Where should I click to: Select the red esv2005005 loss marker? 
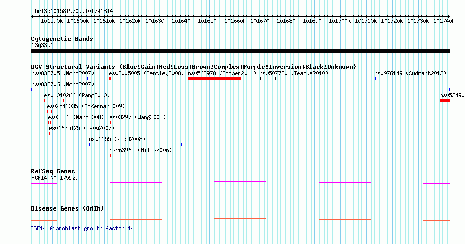110,78
